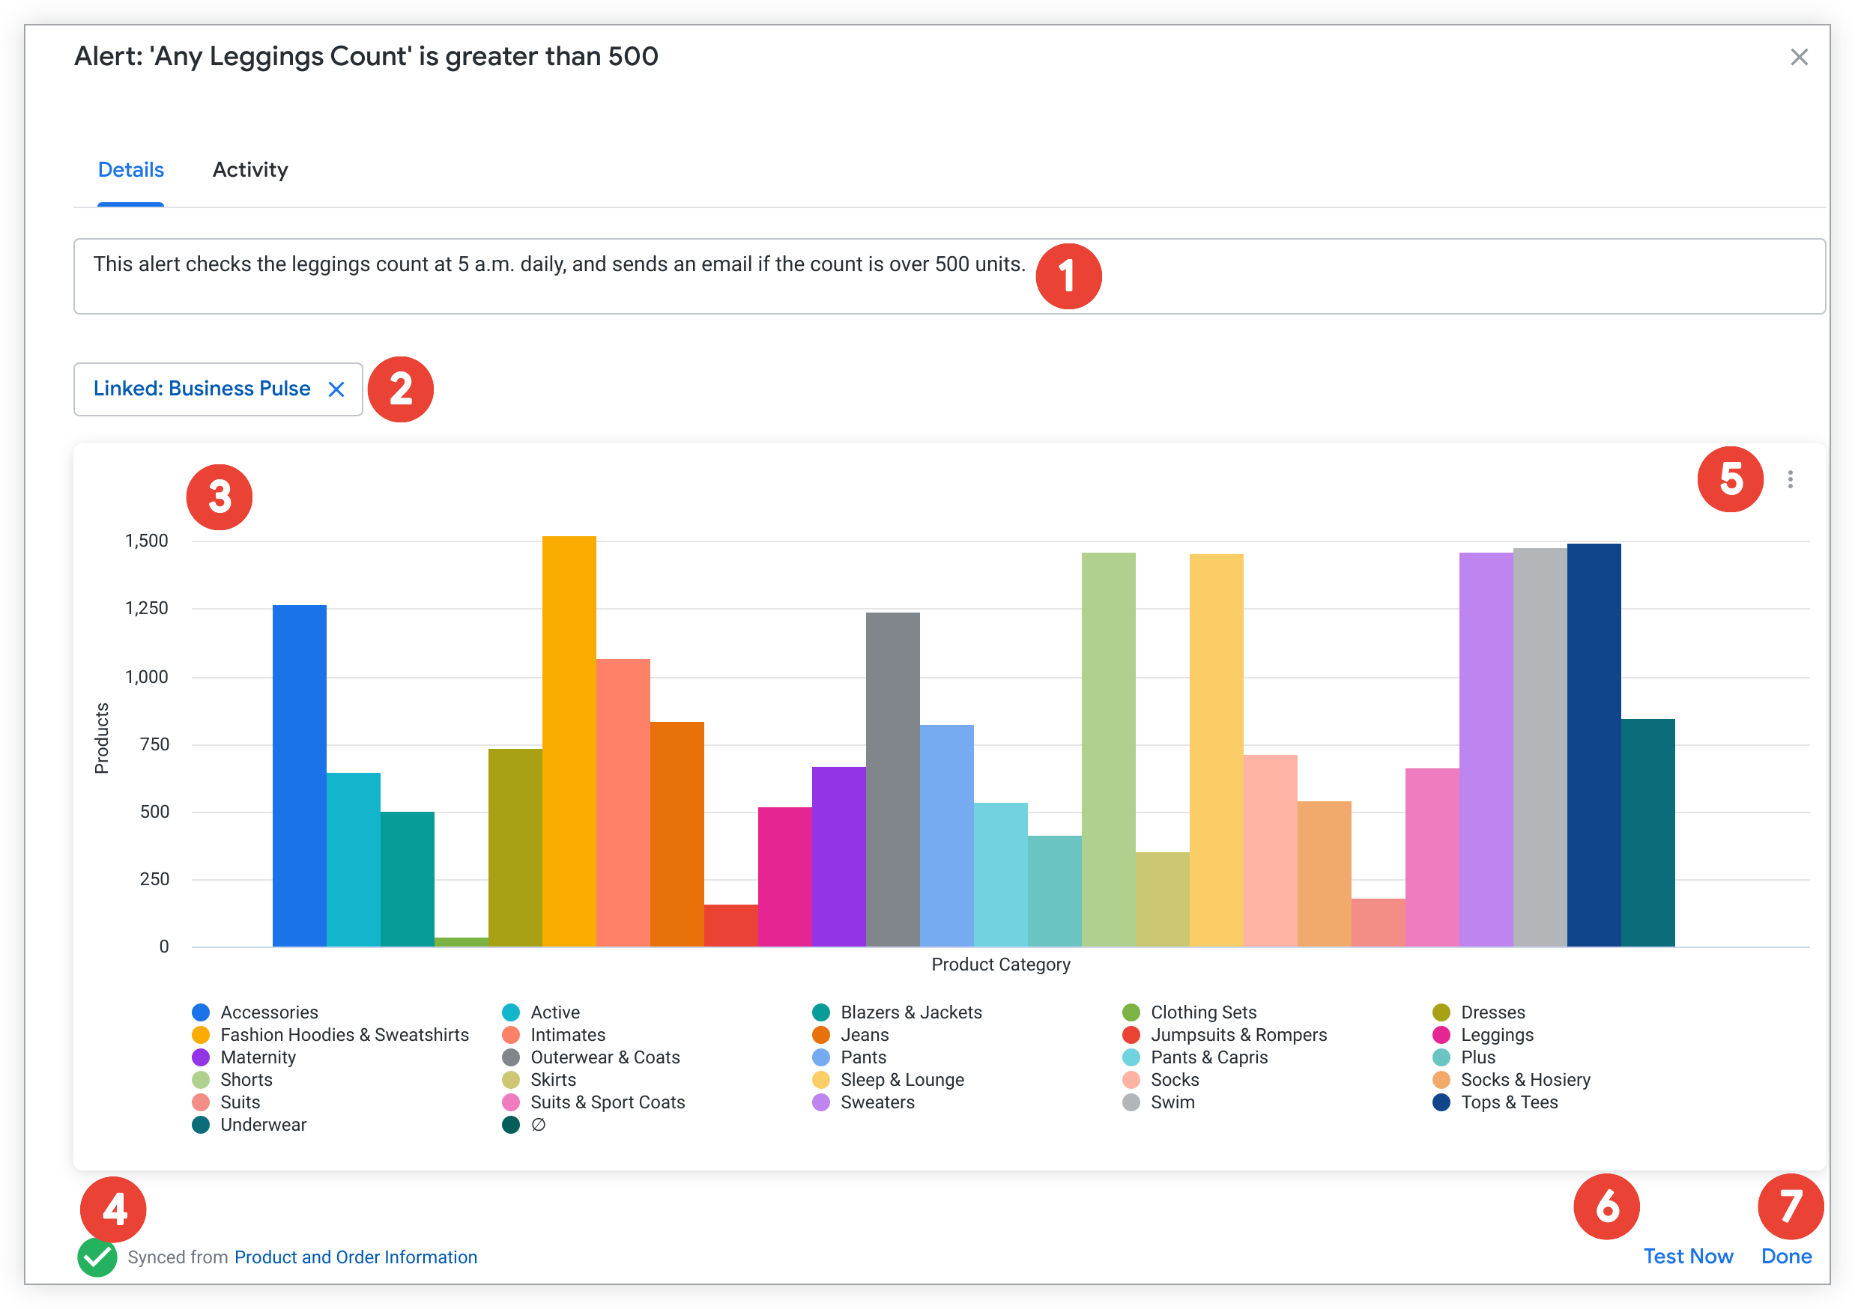Click the null ∅ legend entry

tap(537, 1125)
